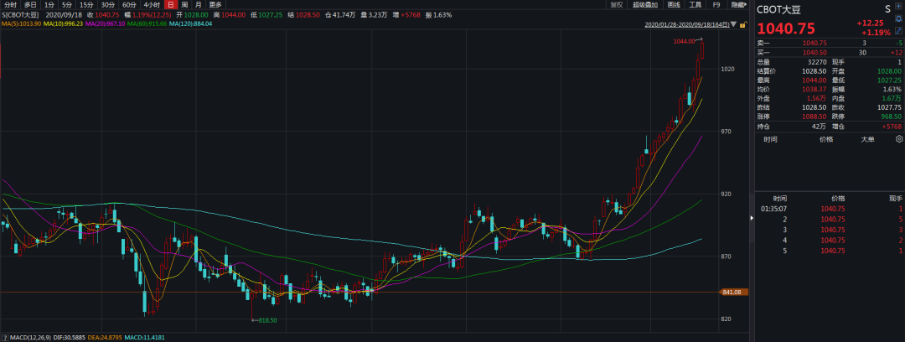Viewport: 905px width, 342px height.
Task: Open the pencil note icon beside the quote
Action: 898,31
